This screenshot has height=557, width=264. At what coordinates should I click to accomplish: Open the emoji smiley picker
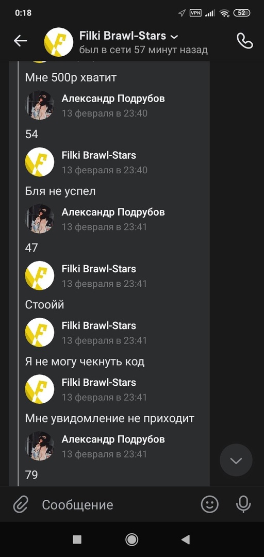[x=210, y=504]
